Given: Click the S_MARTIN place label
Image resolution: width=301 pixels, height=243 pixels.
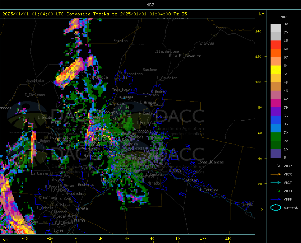Looking at the screenshot, I should pyautogui.click(x=138, y=149).
